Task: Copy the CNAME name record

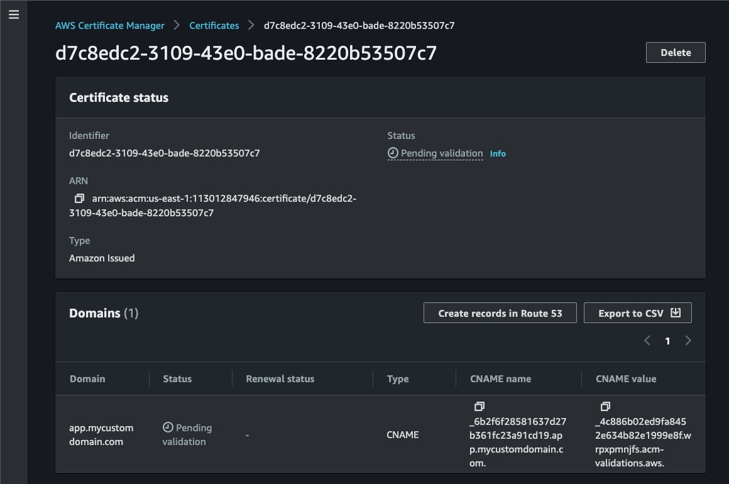Action: (x=480, y=407)
